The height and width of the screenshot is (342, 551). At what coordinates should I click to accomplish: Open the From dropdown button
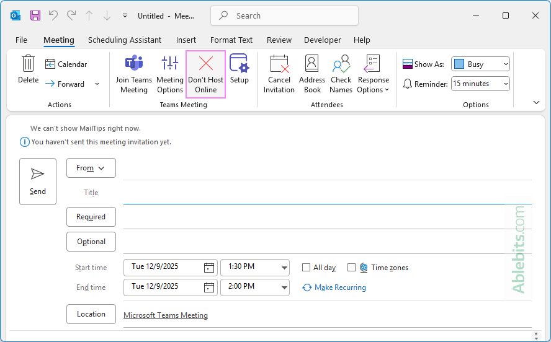click(91, 168)
